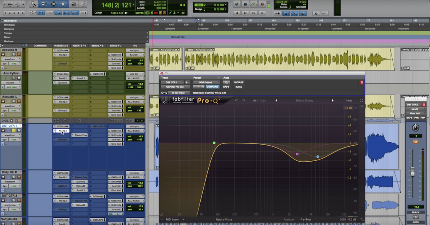The height and width of the screenshot is (225, 430).
Task: Open no key input selector
Action: pyautogui.click(x=178, y=93)
